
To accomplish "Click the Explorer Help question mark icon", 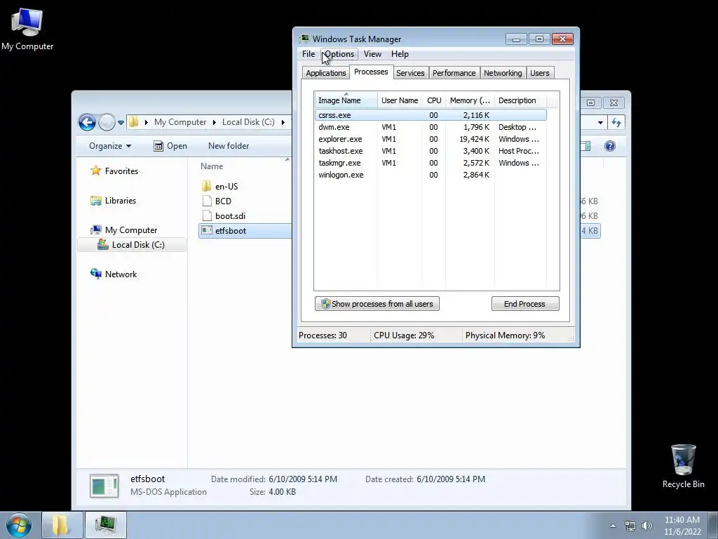I will click(x=609, y=146).
